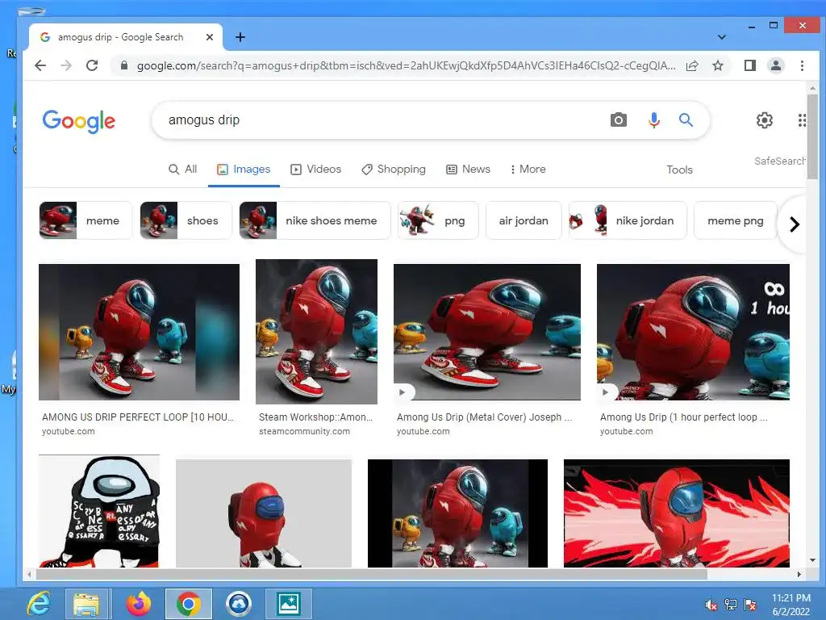
Task: Open the Chrome side panel
Action: click(749, 65)
